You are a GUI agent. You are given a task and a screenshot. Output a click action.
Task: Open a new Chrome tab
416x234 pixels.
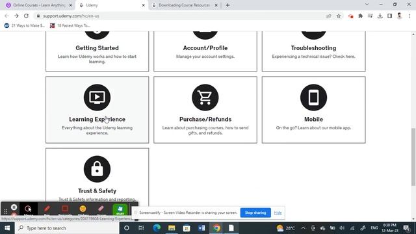click(x=227, y=5)
